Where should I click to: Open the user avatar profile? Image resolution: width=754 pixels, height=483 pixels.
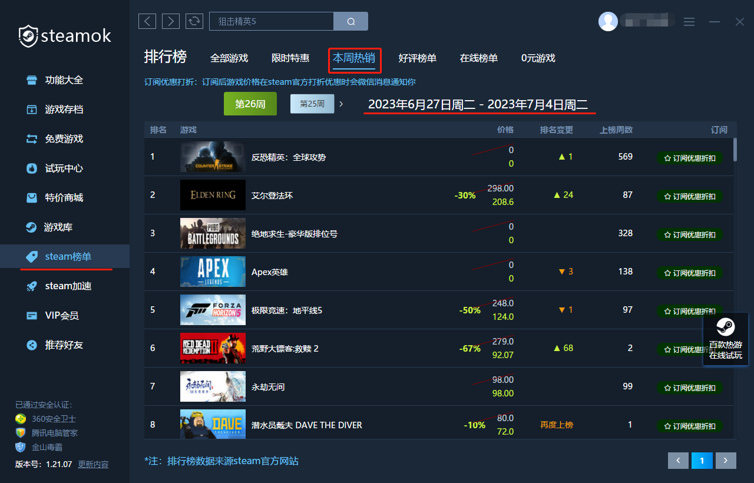tap(608, 21)
